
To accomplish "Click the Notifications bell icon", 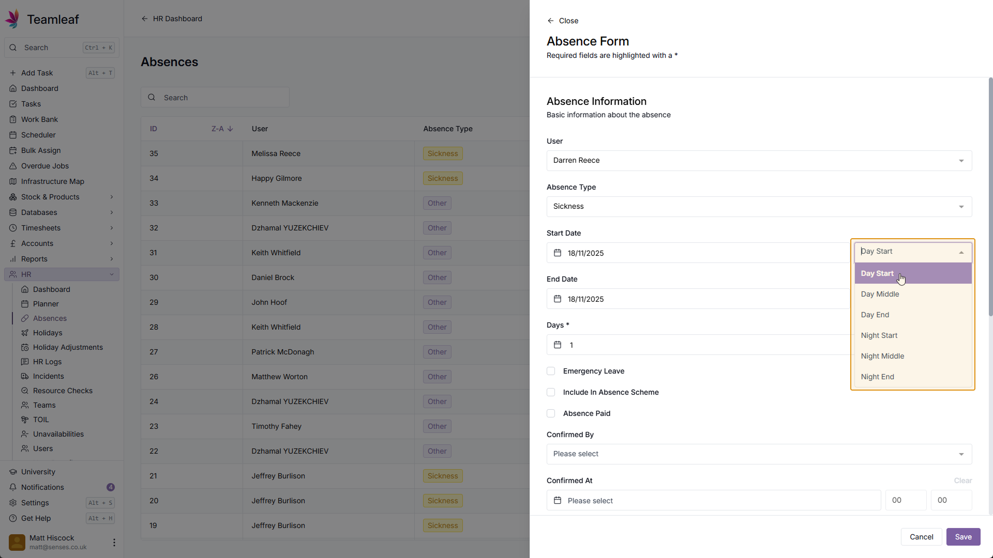I will click(13, 487).
